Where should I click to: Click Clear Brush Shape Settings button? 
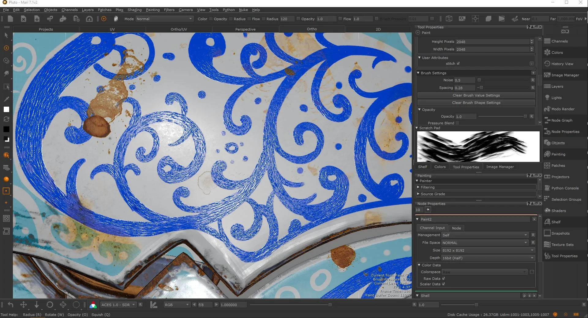click(476, 103)
